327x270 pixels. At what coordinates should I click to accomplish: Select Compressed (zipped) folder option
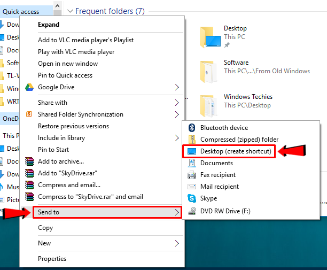click(251, 140)
